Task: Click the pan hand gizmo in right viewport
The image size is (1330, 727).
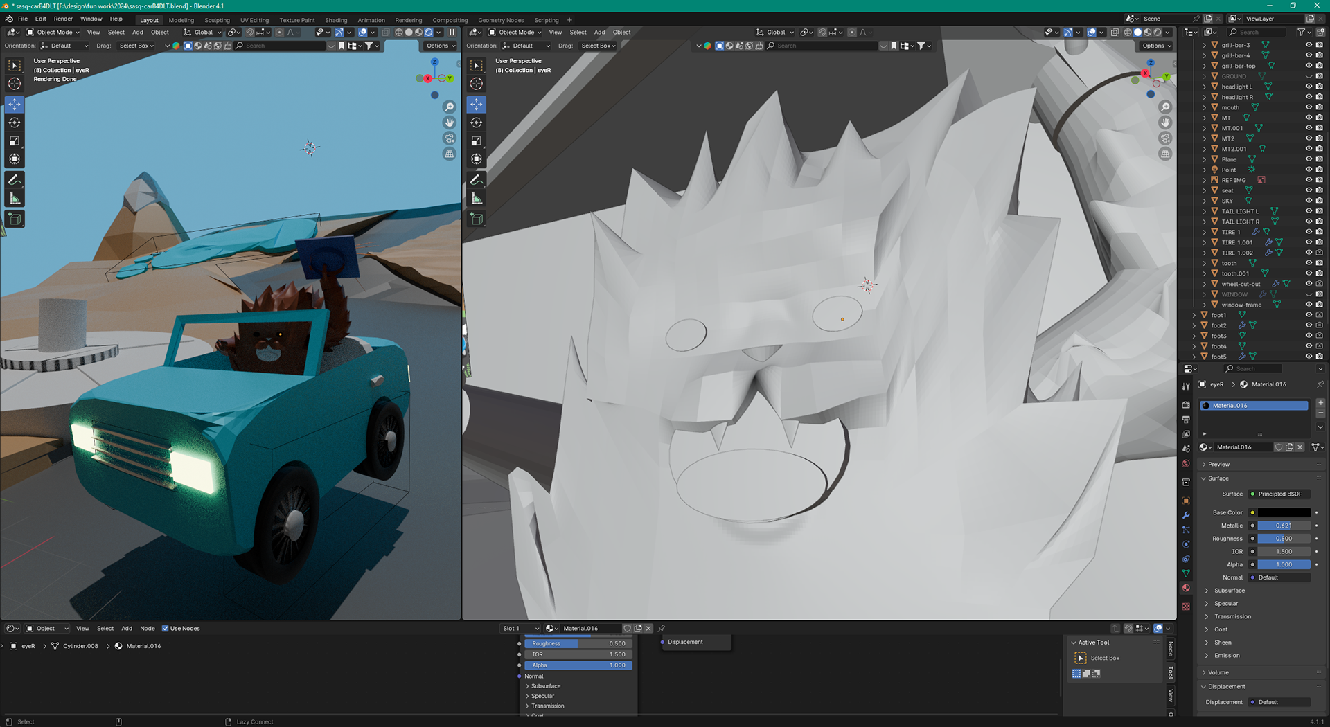Action: pos(1166,123)
